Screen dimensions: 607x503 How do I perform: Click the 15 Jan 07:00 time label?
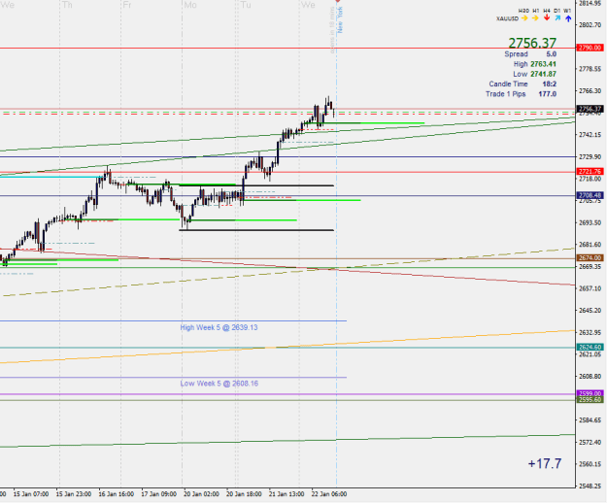31,494
